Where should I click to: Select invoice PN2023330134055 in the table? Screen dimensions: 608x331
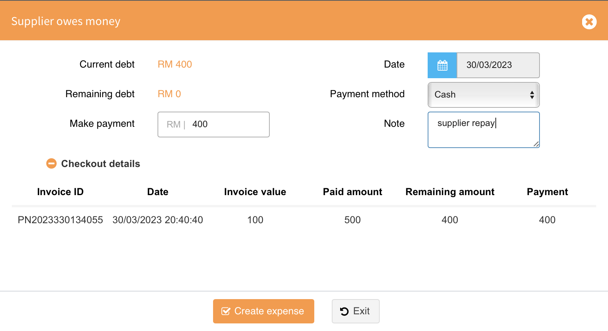point(60,220)
